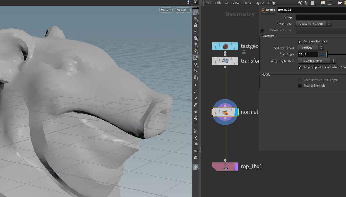Click the wrench tool icon in network toolbar

click(299, 3)
